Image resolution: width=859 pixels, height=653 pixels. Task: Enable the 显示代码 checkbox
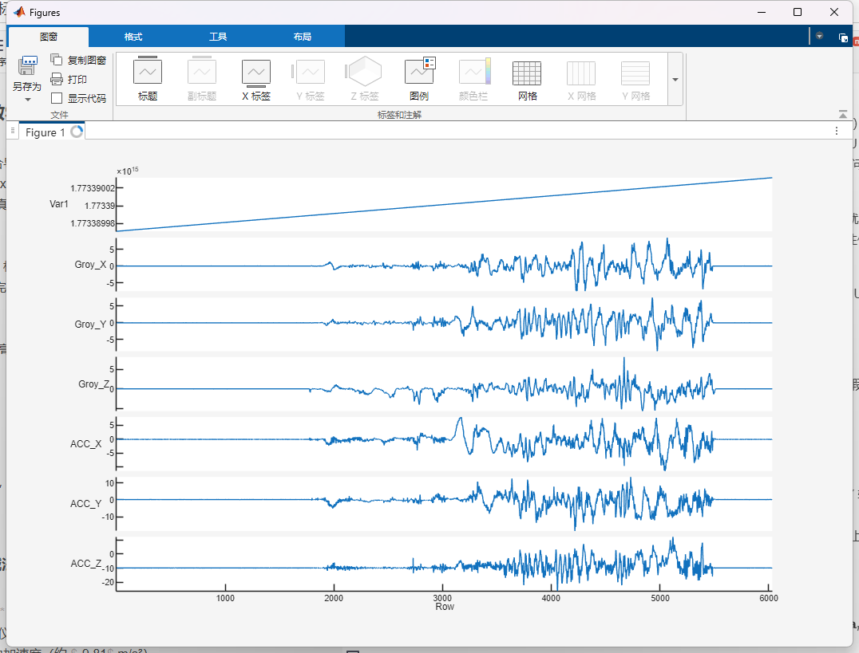pos(57,98)
